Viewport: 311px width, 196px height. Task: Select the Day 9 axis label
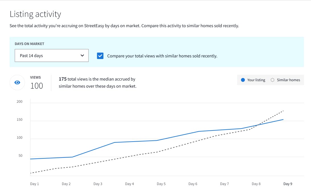288,184
